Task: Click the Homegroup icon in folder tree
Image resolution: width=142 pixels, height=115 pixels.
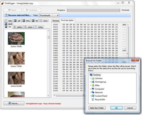Action: pyautogui.click(x=93, y=82)
